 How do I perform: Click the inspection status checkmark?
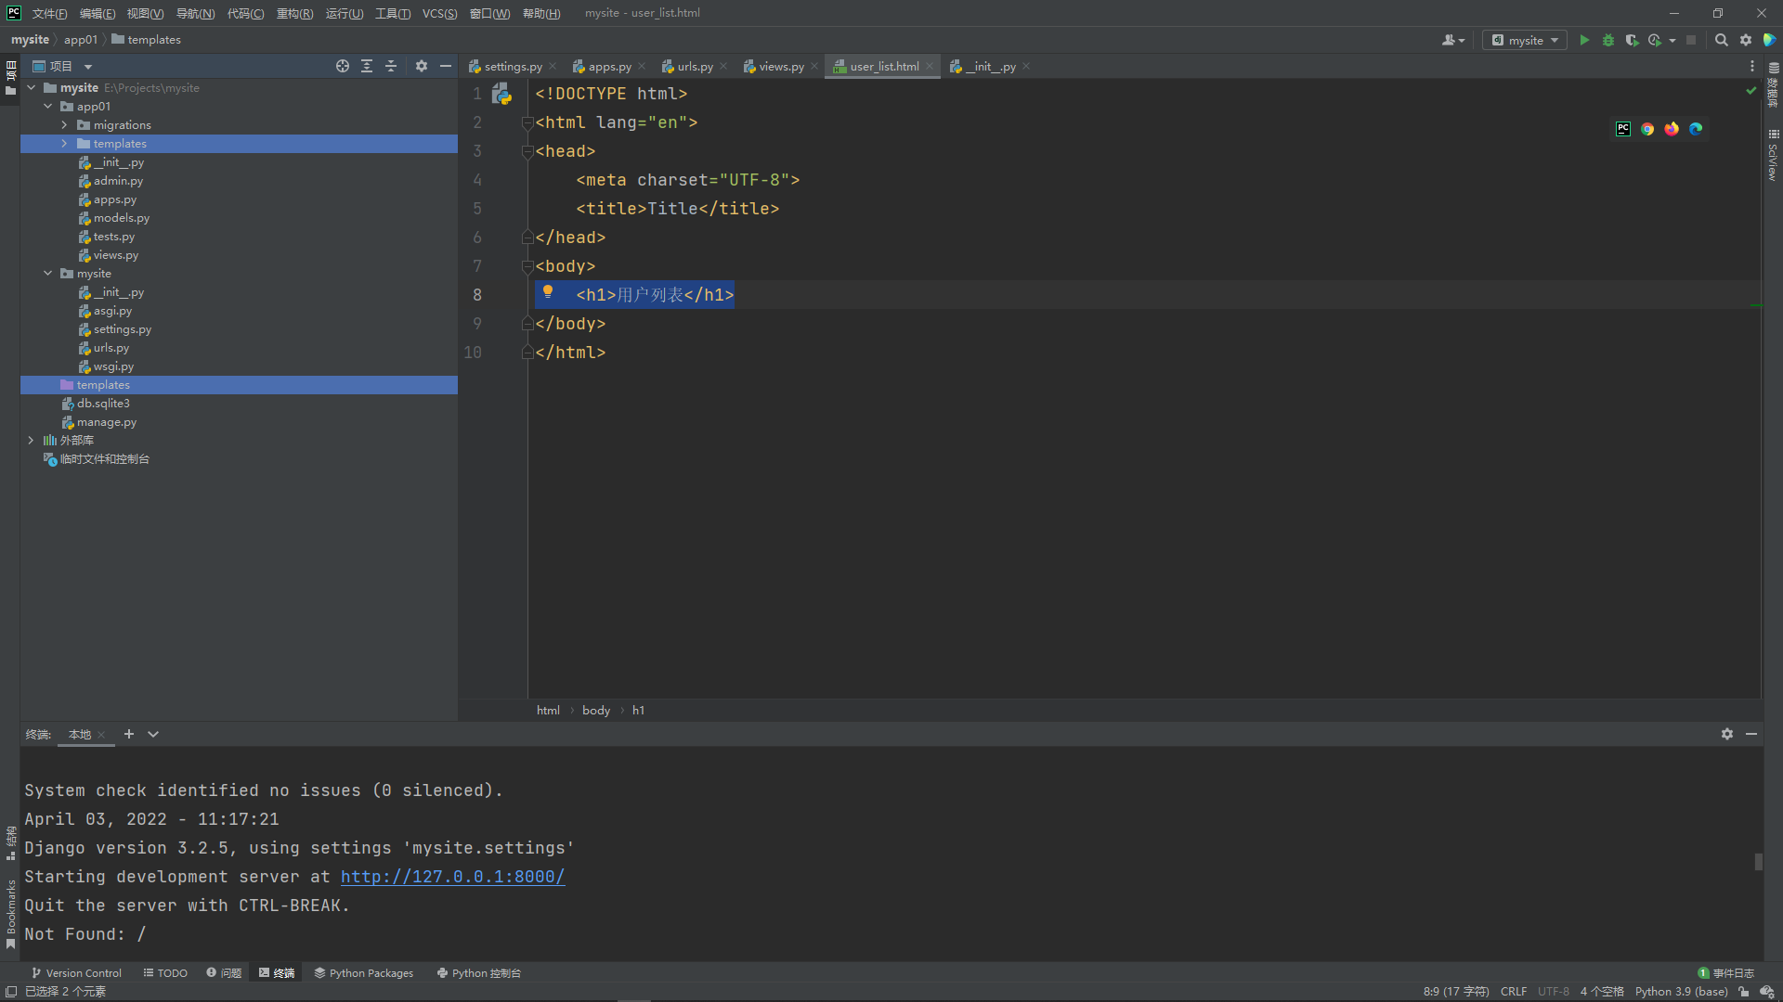tap(1750, 91)
